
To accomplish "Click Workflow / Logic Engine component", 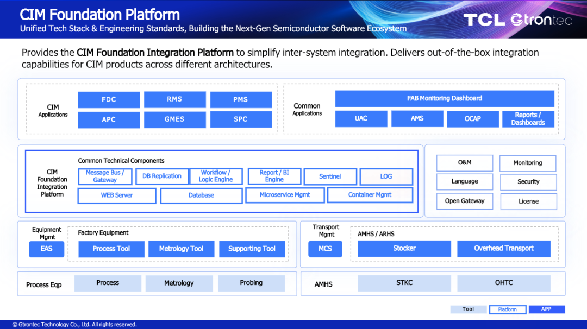I will click(216, 176).
